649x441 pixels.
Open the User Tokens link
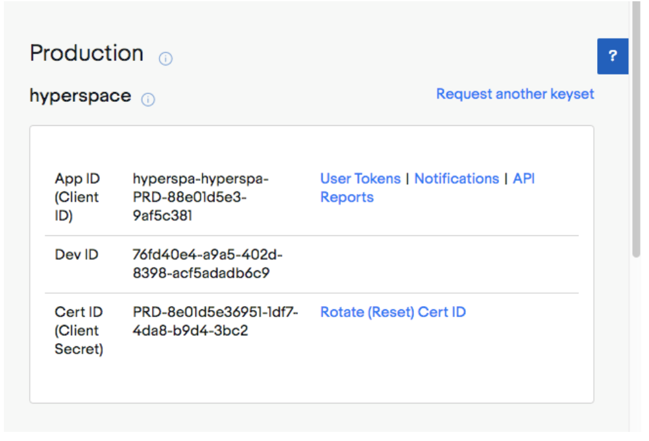coord(360,178)
